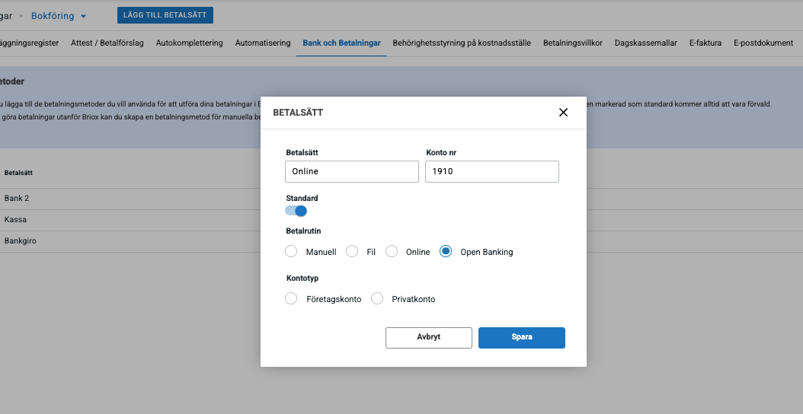Image resolution: width=803 pixels, height=414 pixels.
Task: Go to Attest / Betalförslag tab
Action: point(107,43)
